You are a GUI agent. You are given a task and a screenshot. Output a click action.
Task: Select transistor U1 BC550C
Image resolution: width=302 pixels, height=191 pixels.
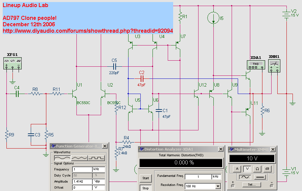(74, 94)
